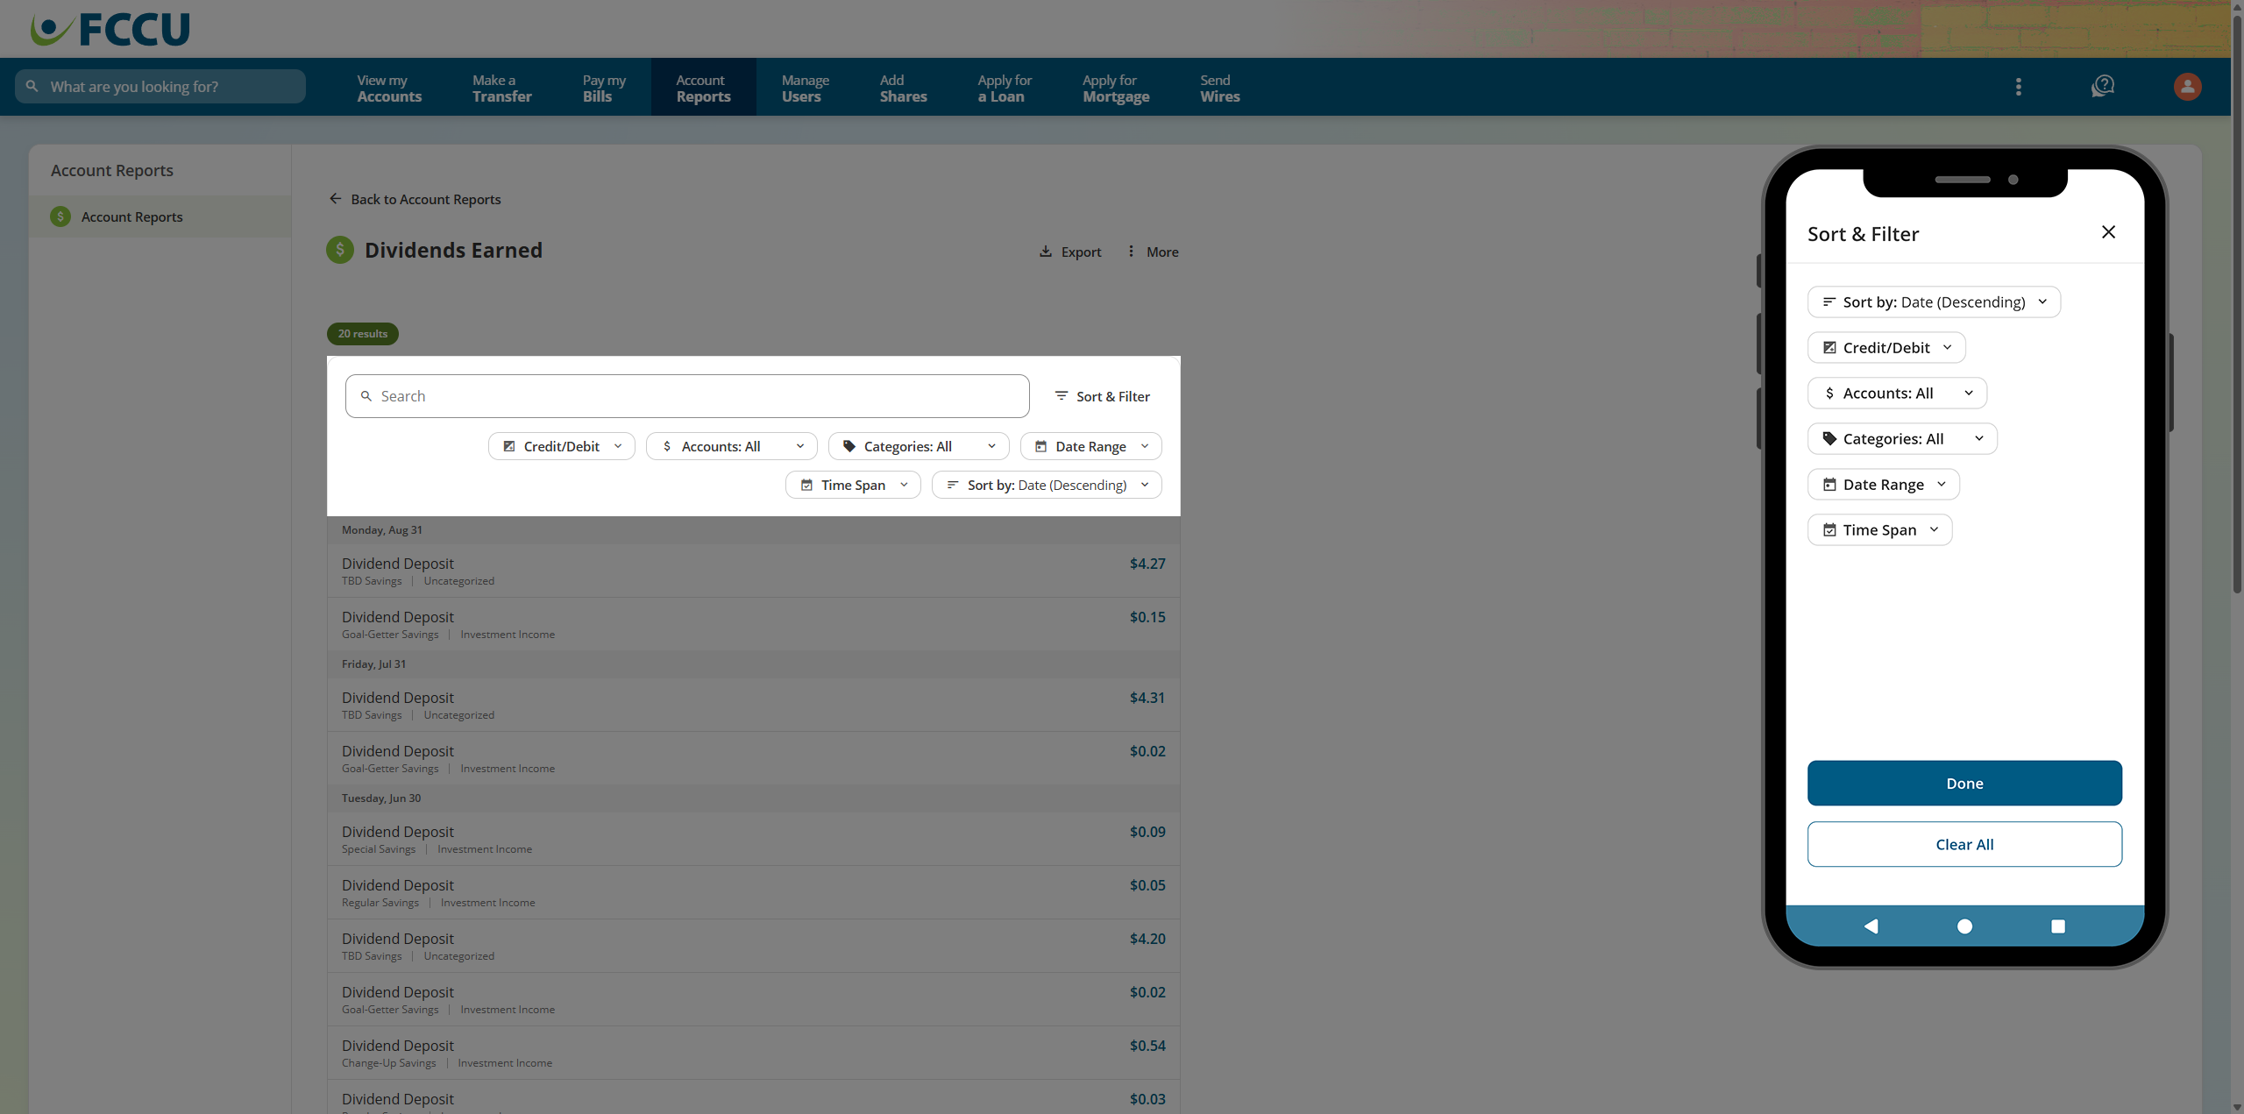Click the More three-dot icon
The image size is (2244, 1114).
point(1131,252)
